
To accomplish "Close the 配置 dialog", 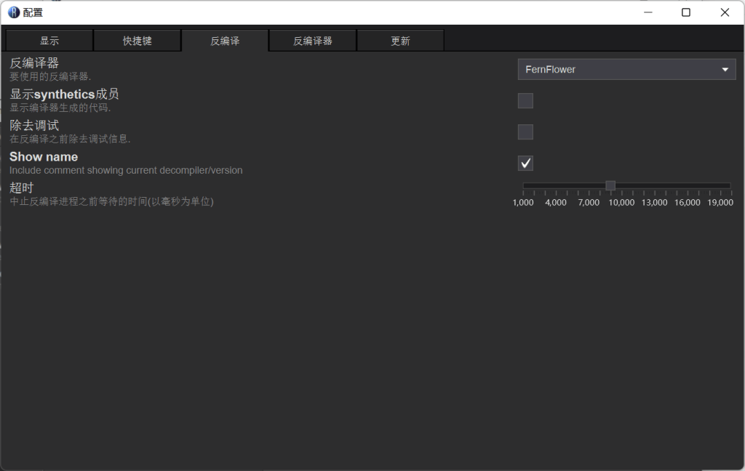I will [x=724, y=12].
